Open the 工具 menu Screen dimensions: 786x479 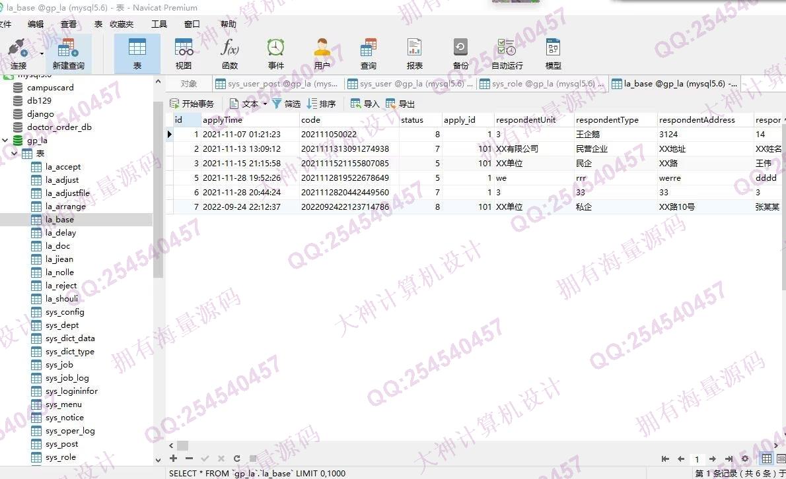[159, 24]
